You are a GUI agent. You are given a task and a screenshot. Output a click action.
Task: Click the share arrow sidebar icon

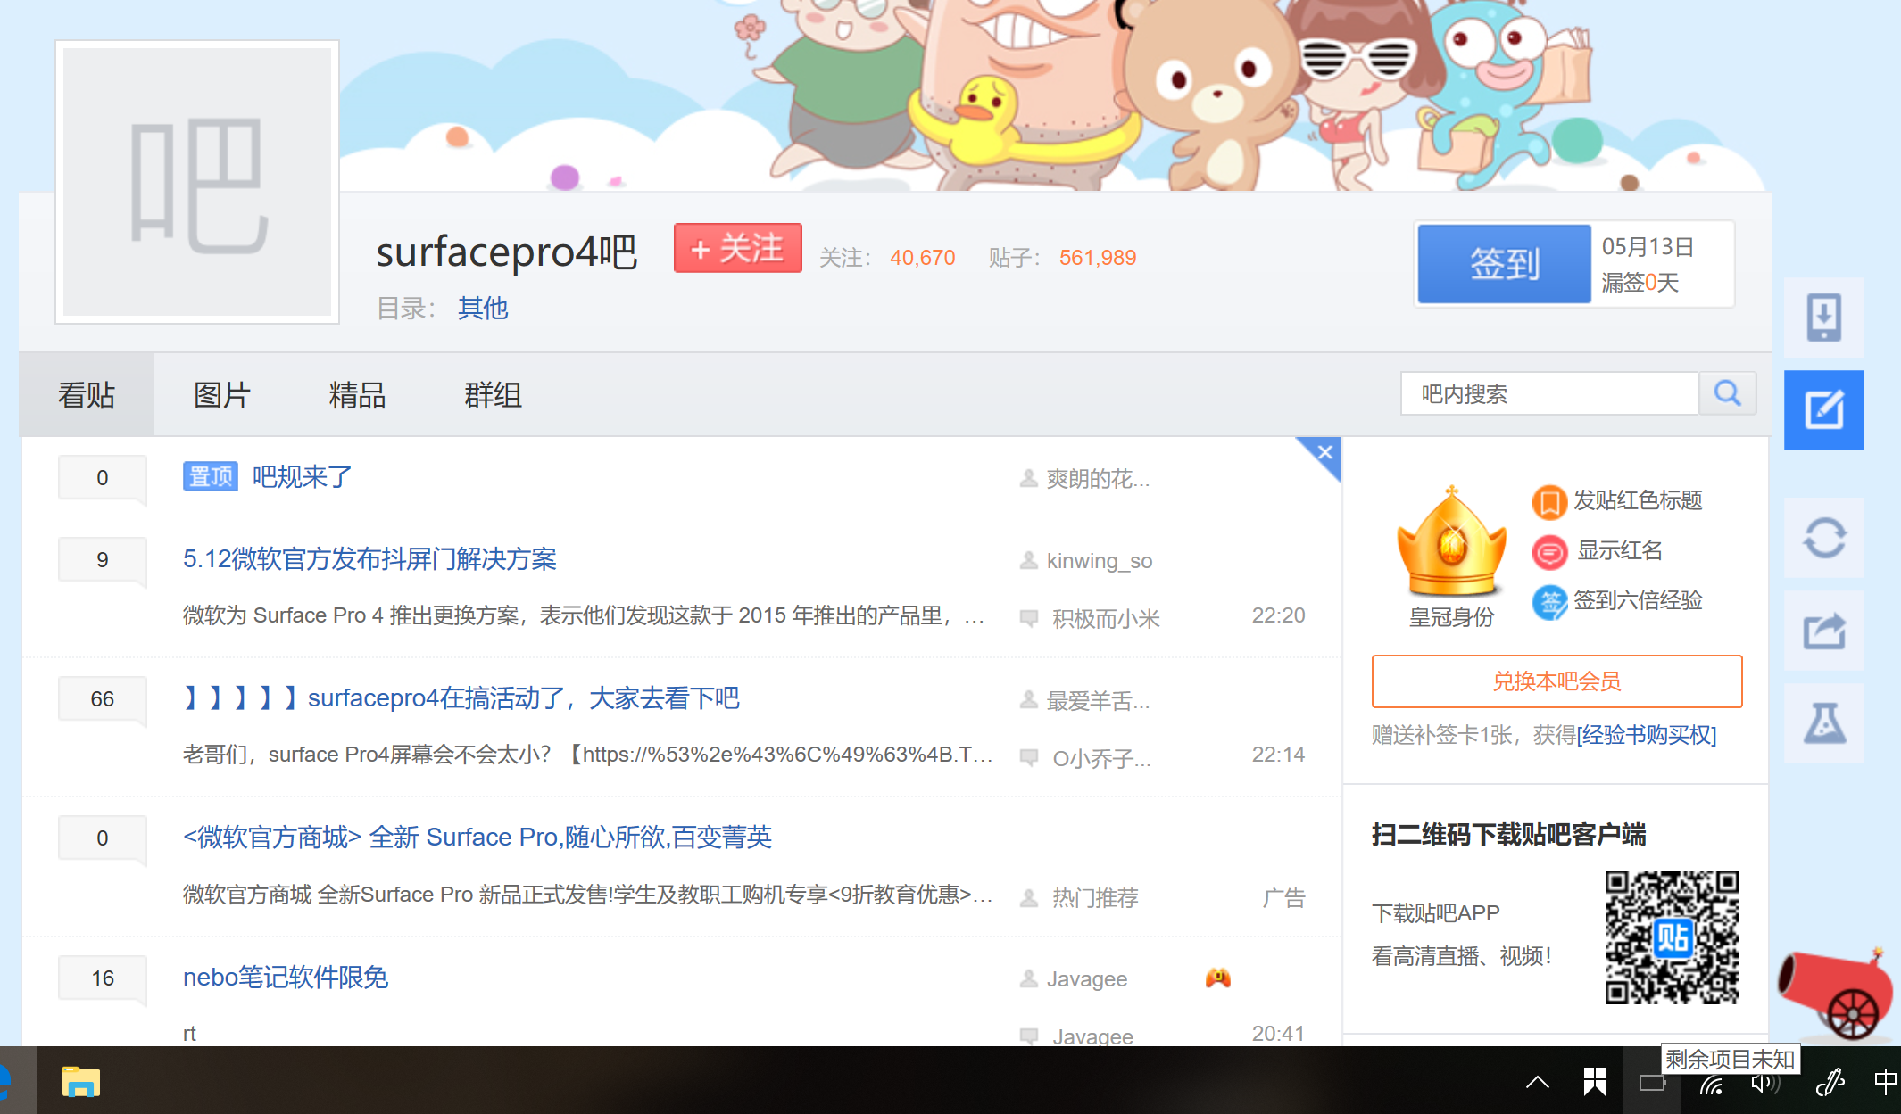[1823, 631]
